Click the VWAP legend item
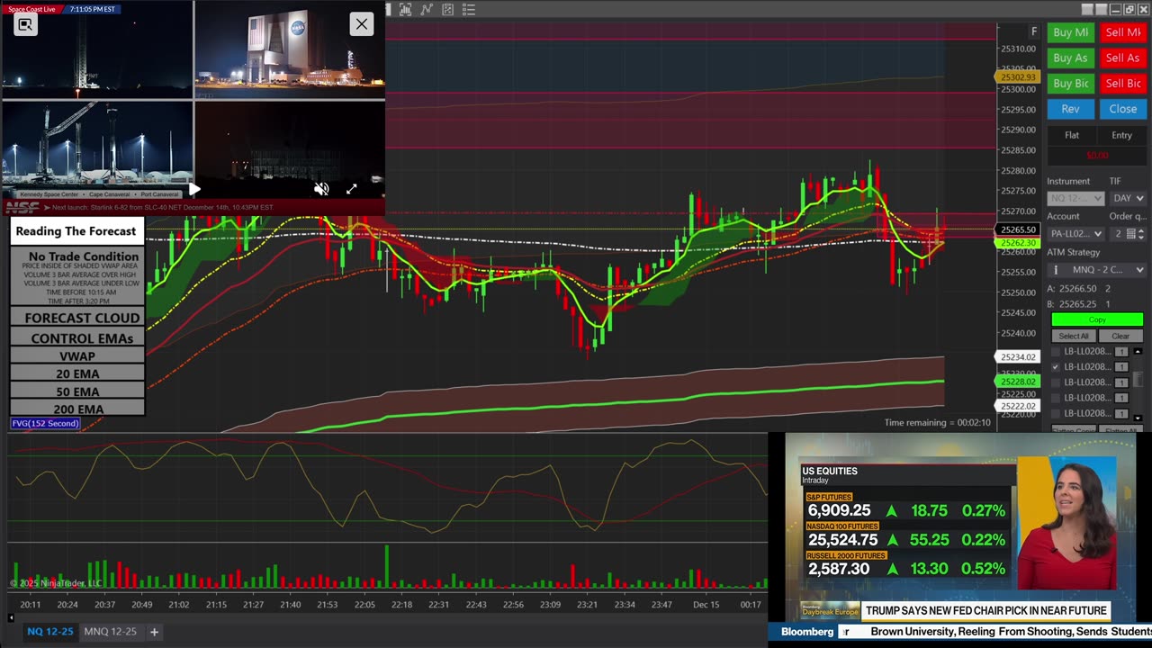 77,356
